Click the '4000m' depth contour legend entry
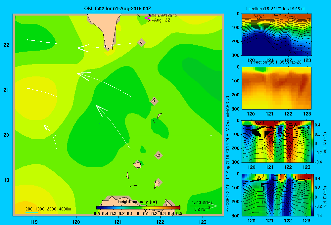Viewport: 331px width, 225px height. pos(65,209)
